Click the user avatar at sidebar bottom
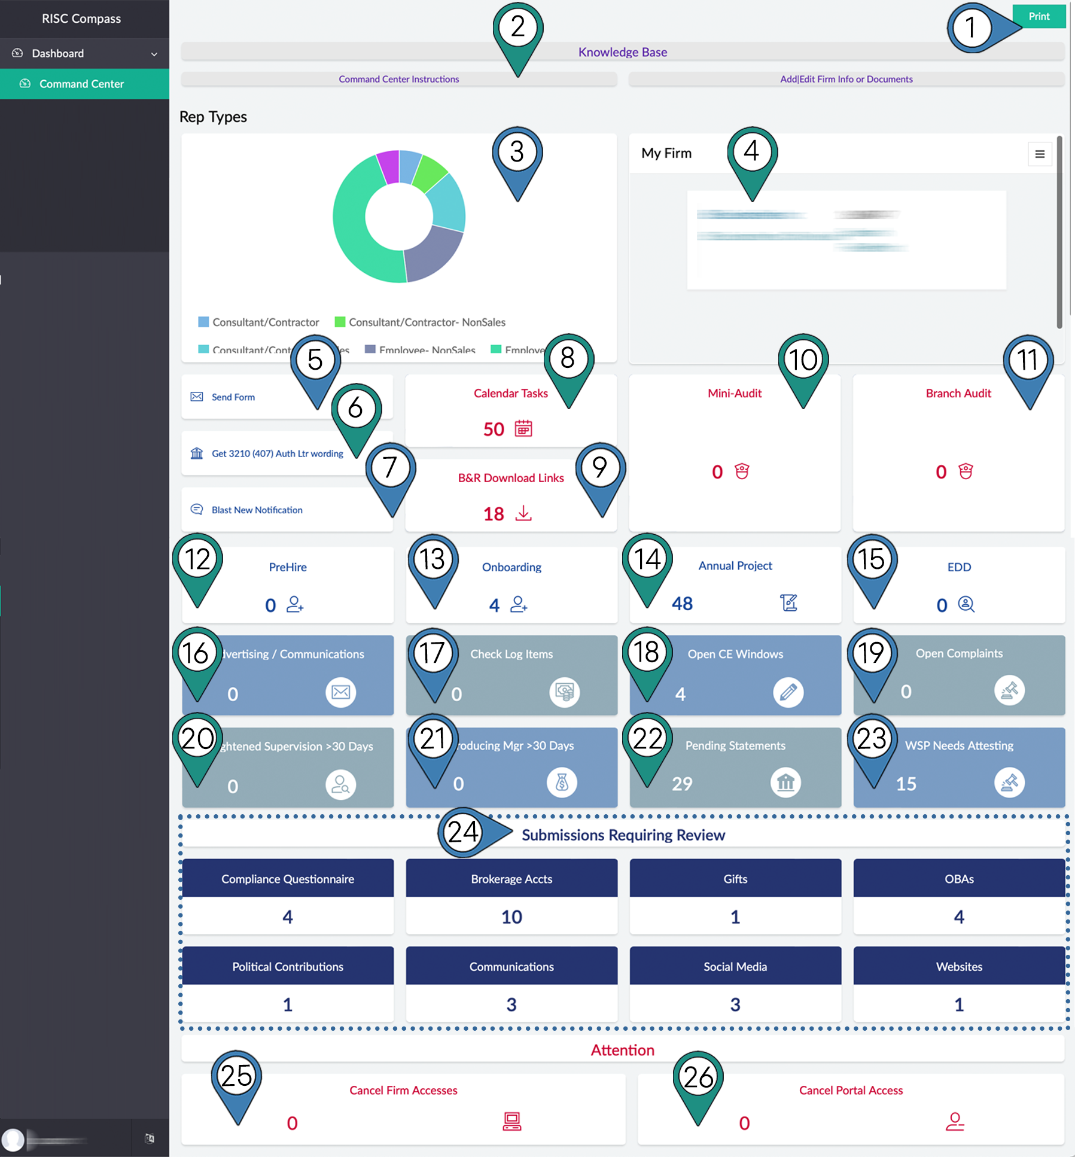Viewport: 1075px width, 1157px height. tap(13, 1139)
